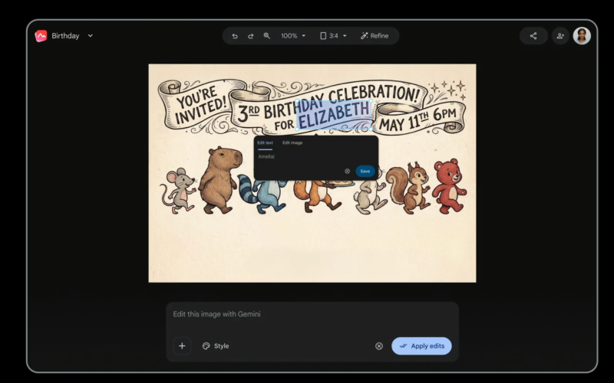Switch to the Edit image tab

[292, 143]
